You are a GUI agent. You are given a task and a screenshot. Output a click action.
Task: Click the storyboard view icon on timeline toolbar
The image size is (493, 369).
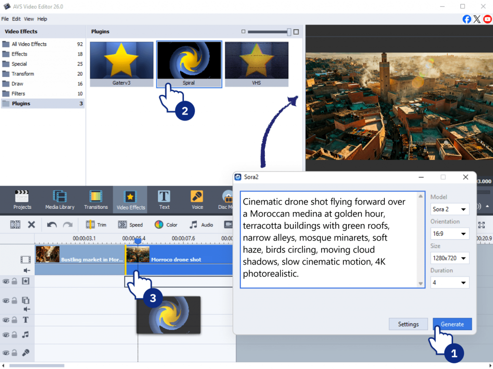click(15, 225)
